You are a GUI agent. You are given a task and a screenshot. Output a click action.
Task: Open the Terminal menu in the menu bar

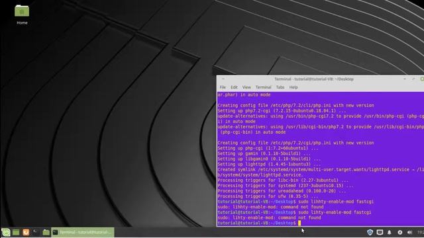(264, 87)
